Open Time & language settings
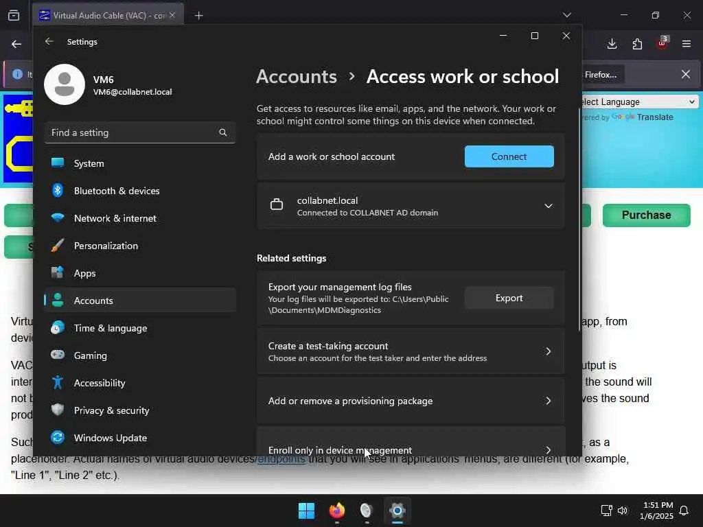The width and height of the screenshot is (703, 527). tap(140, 328)
